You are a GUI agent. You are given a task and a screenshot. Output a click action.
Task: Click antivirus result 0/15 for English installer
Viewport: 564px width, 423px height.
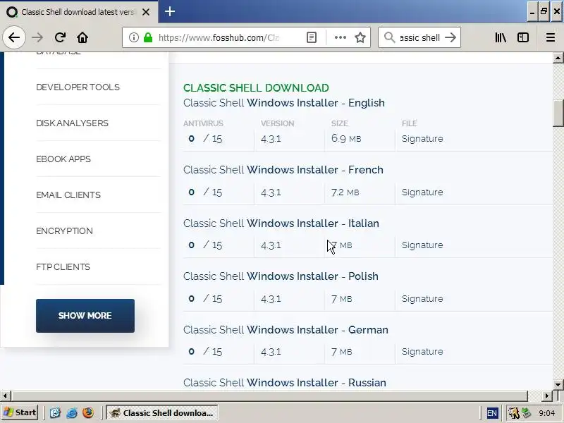[205, 139]
